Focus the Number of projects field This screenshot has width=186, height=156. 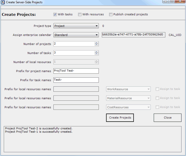(74, 44)
